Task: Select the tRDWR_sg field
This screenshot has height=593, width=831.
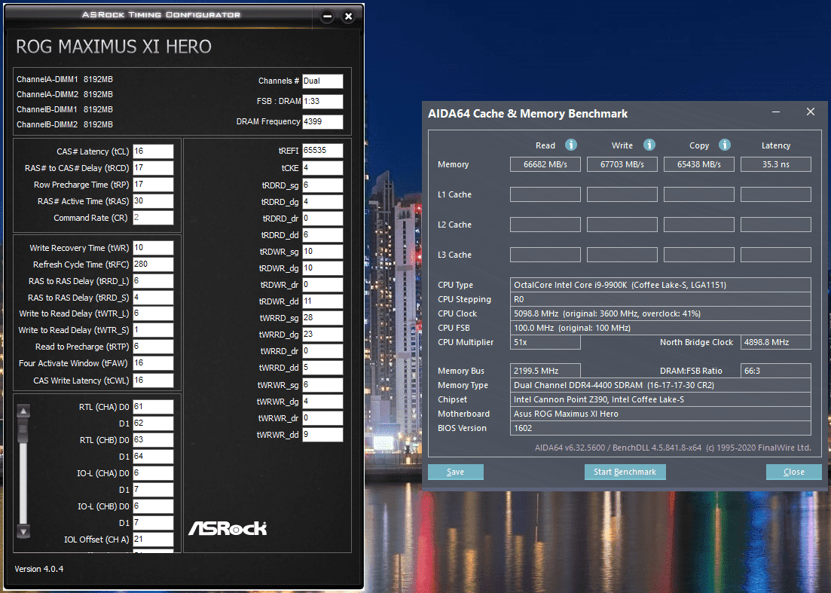Action: pos(322,252)
